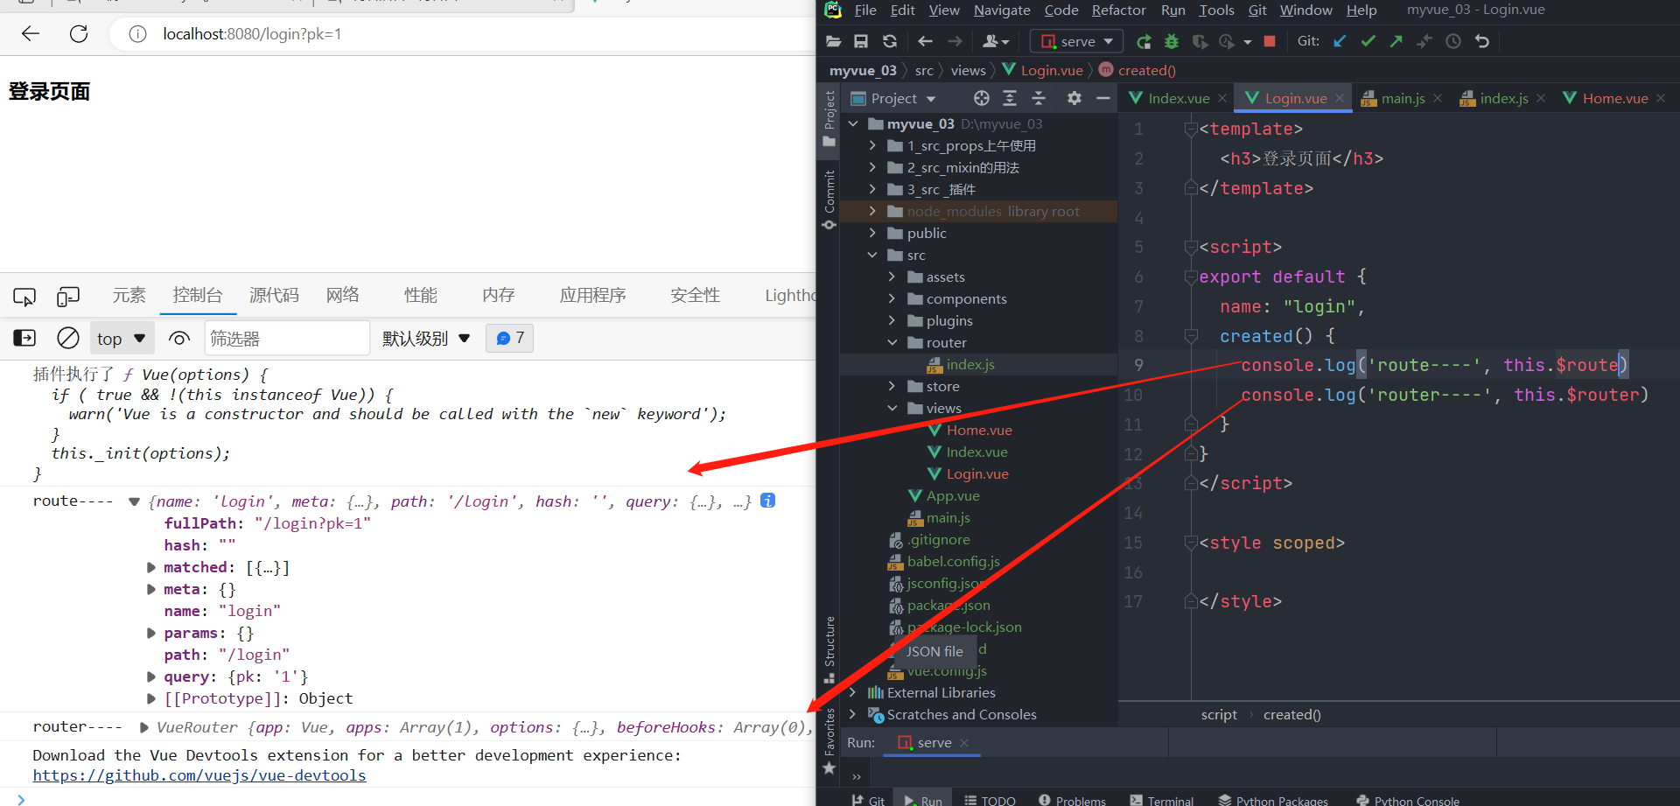
Task: Clear the console with the clear icon
Action: [x=68, y=338]
